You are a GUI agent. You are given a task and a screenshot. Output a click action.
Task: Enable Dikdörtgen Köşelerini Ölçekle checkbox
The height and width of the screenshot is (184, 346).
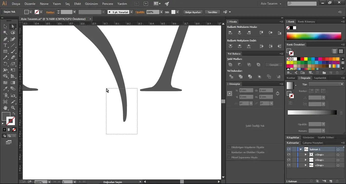[x=229, y=147]
